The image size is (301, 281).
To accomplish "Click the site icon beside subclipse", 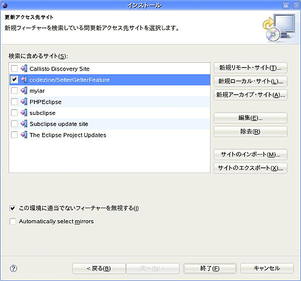I will pyautogui.click(x=24, y=113).
